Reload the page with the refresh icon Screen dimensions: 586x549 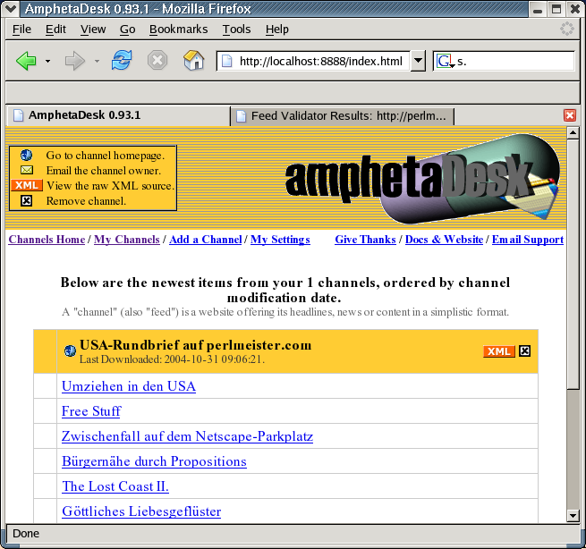122,60
